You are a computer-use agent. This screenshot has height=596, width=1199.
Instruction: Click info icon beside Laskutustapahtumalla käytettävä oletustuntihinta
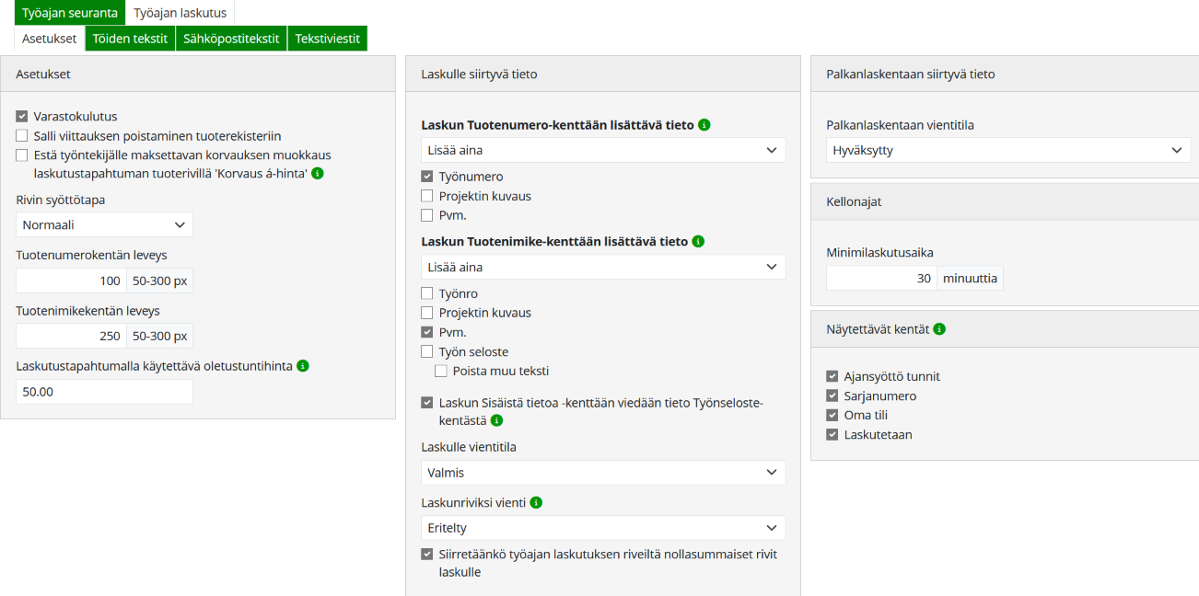point(303,366)
